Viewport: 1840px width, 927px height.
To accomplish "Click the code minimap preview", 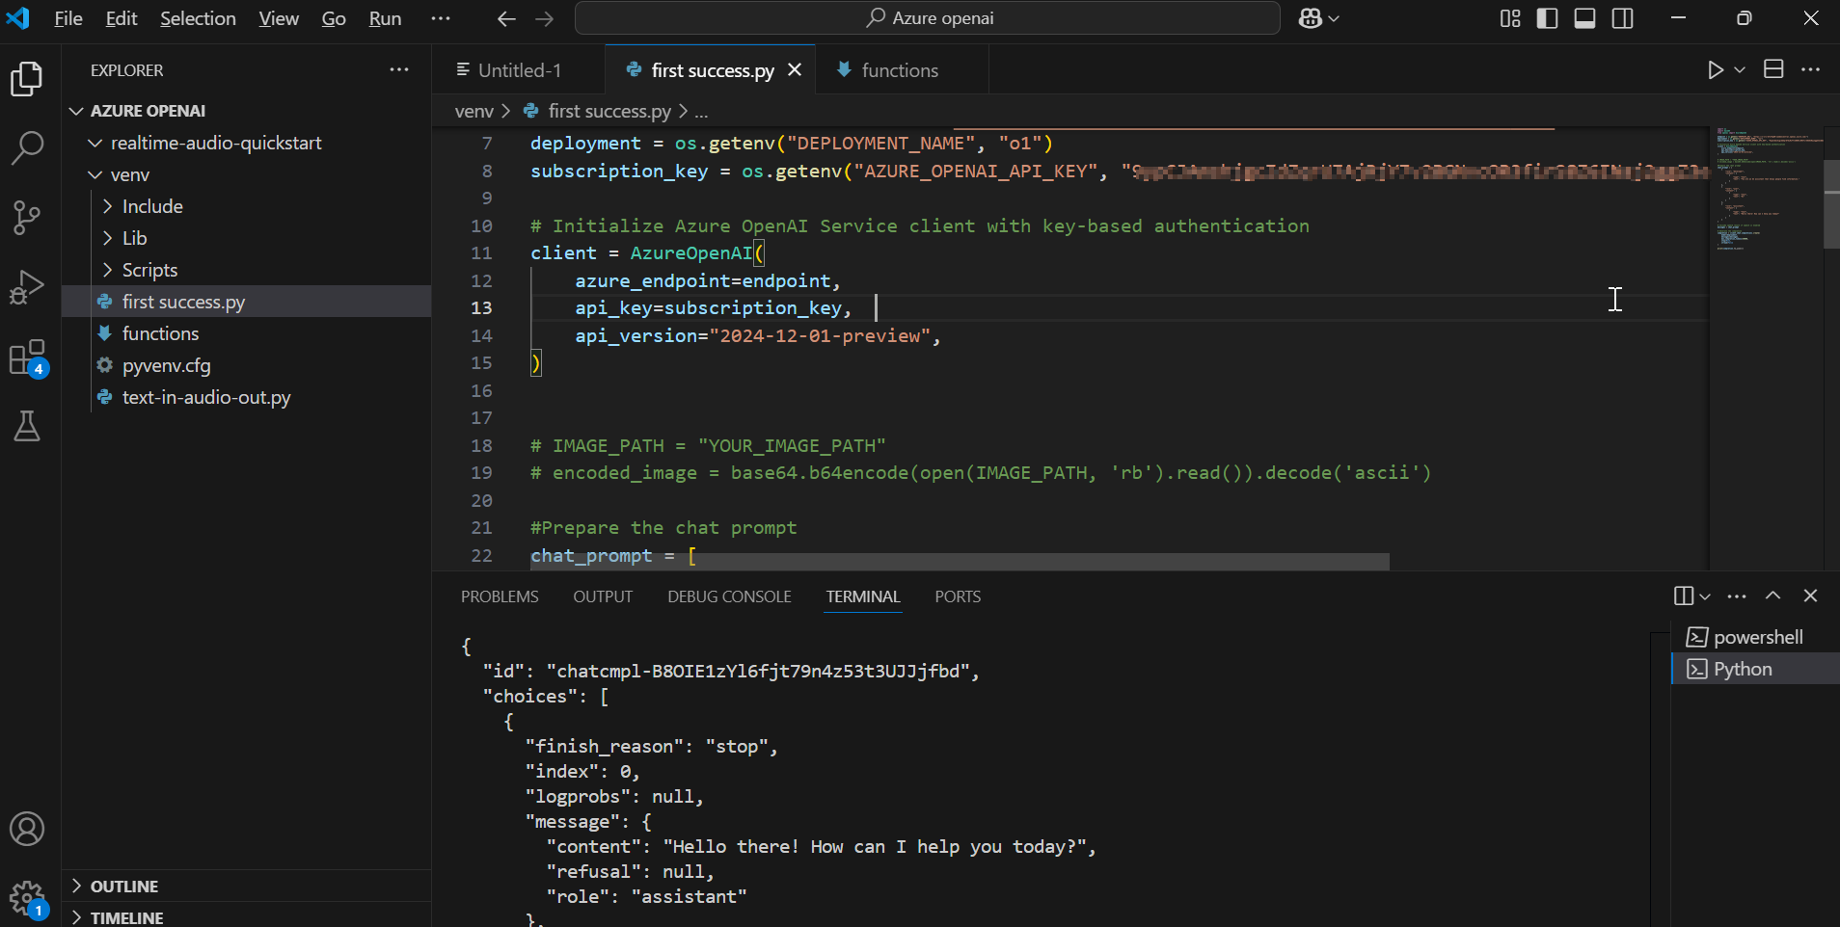I will pos(1766,188).
